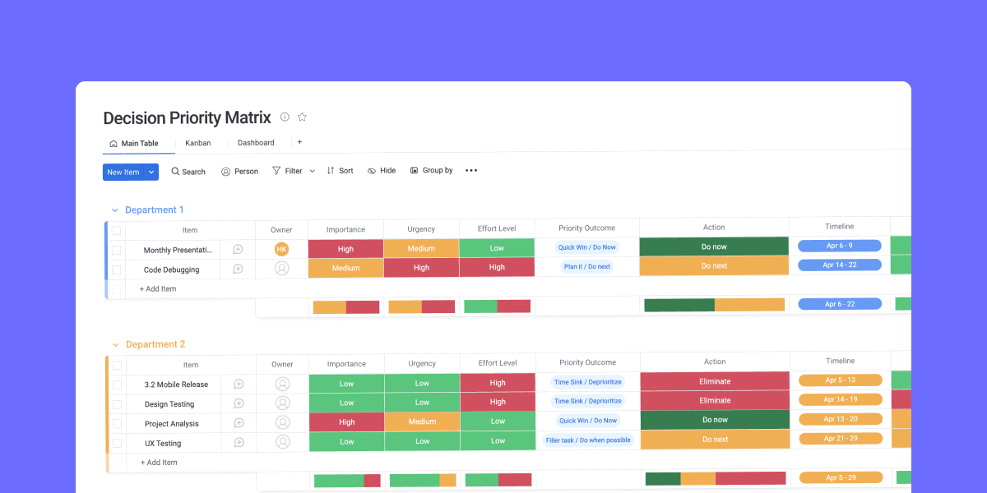The image size is (987, 493).
Task: Click Time Sink tag in Design Testing row
Action: pyautogui.click(x=588, y=401)
